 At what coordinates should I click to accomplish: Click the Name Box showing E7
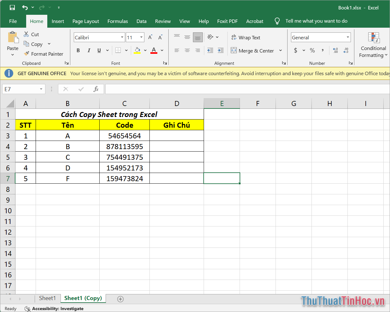point(24,89)
